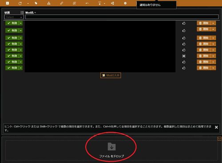Click 削除 on the row with X icon

203,56
